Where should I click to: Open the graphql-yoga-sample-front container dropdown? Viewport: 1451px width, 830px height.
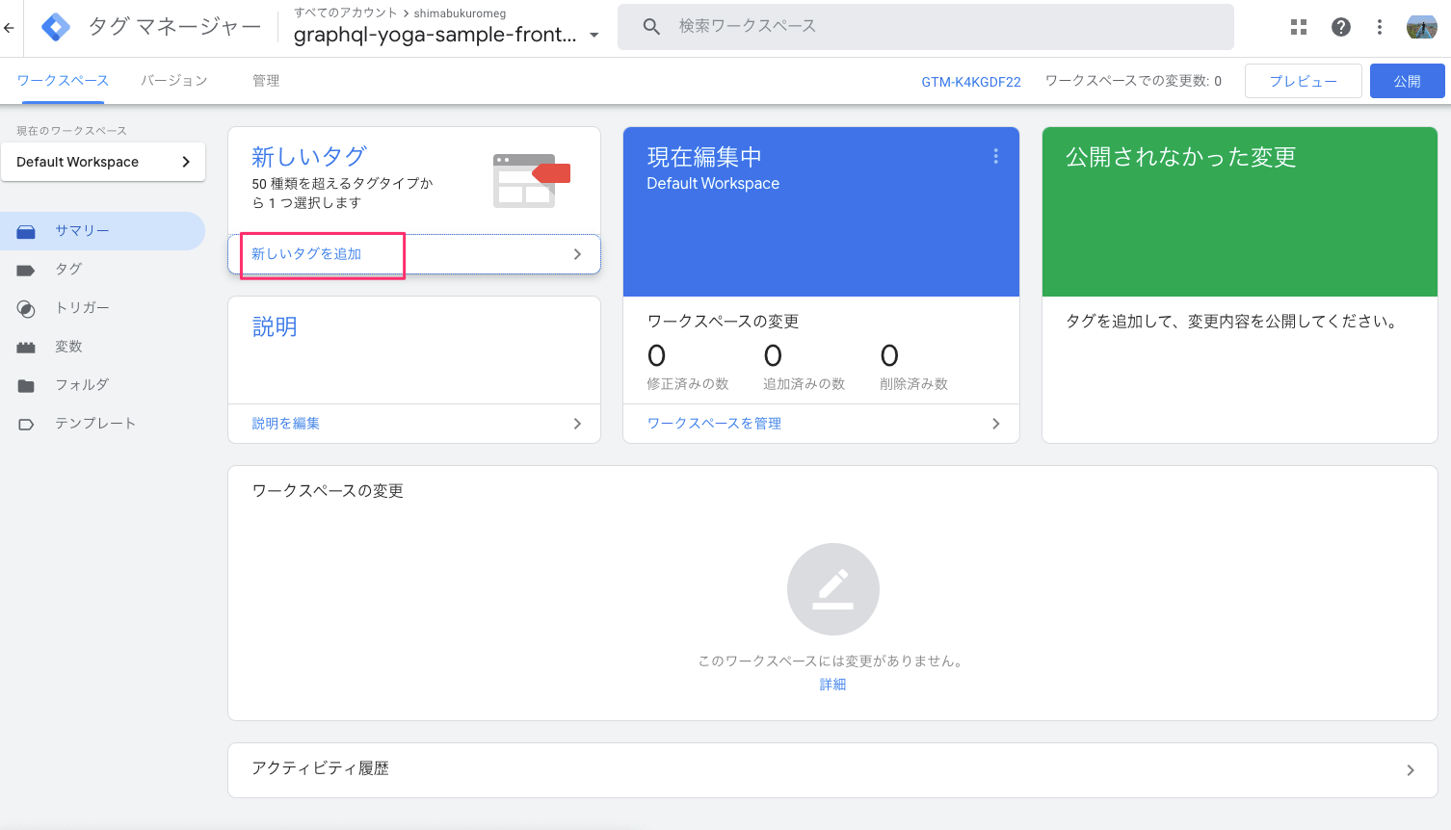click(x=594, y=33)
